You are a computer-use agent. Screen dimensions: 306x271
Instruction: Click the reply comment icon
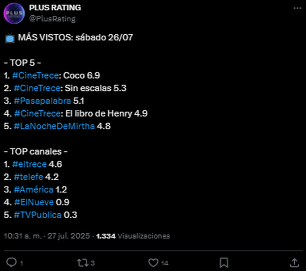(x=12, y=263)
